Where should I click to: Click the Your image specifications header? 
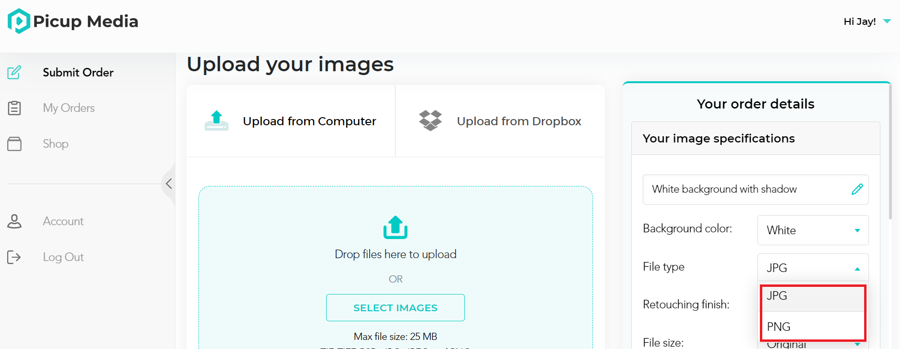(756, 139)
